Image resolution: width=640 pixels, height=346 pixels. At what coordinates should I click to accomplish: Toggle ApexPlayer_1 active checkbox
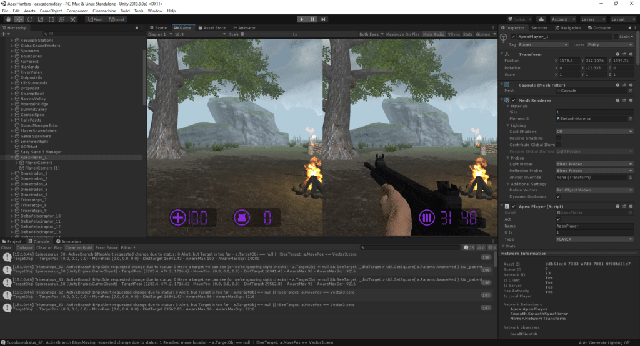click(x=513, y=37)
